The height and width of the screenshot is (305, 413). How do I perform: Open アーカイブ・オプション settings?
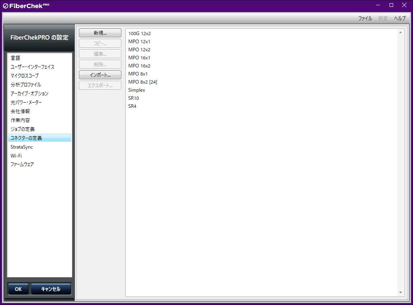[x=40, y=93]
